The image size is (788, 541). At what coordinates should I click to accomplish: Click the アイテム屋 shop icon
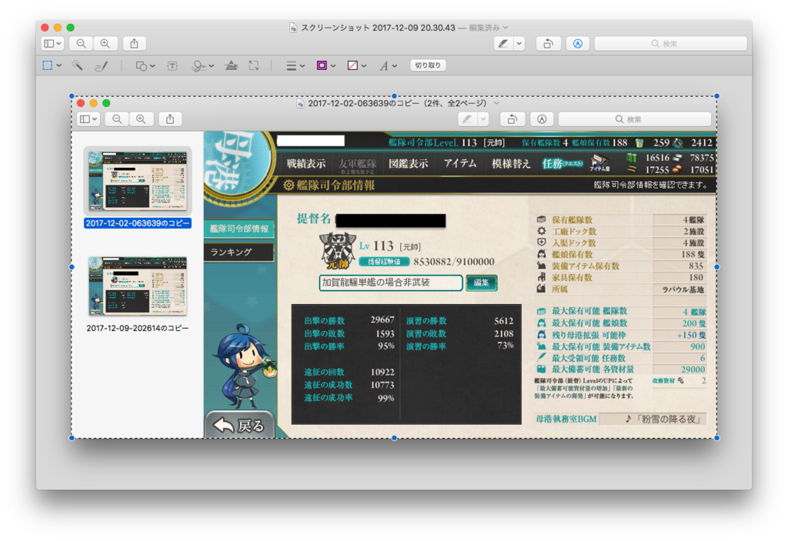coord(600,163)
